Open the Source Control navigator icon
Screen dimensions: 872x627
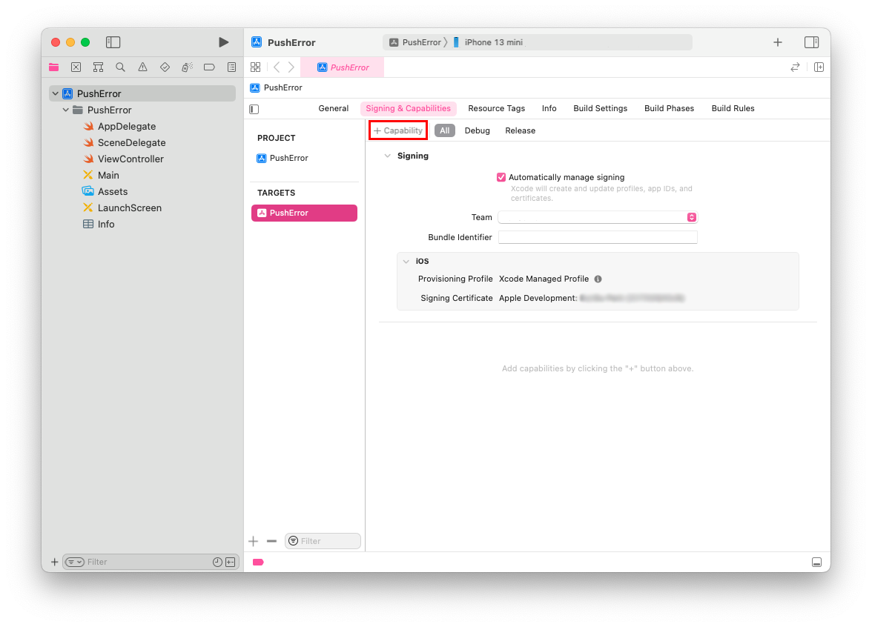(76, 67)
